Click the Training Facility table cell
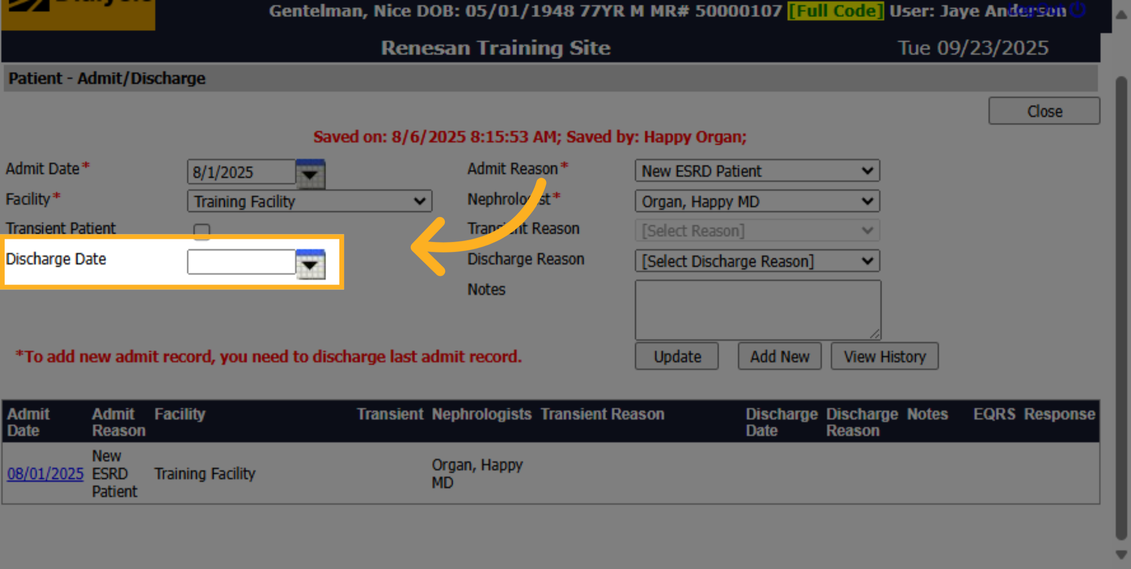Image resolution: width=1131 pixels, height=569 pixels. 205,473
